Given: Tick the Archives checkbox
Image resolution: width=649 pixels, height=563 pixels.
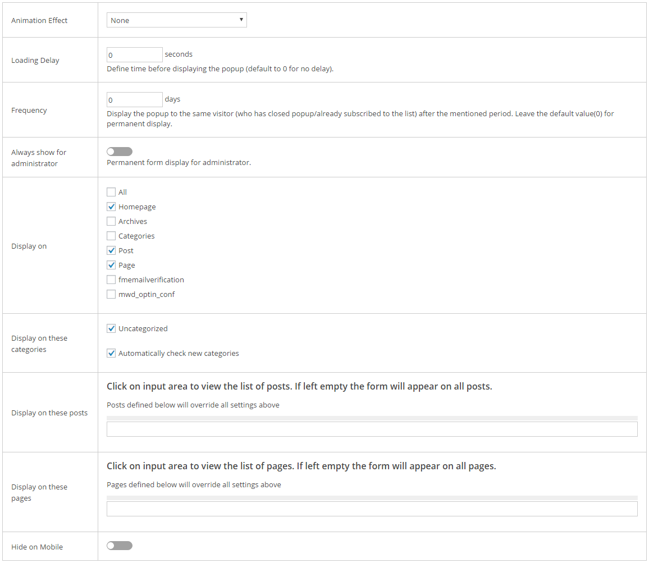Looking at the screenshot, I should [111, 221].
